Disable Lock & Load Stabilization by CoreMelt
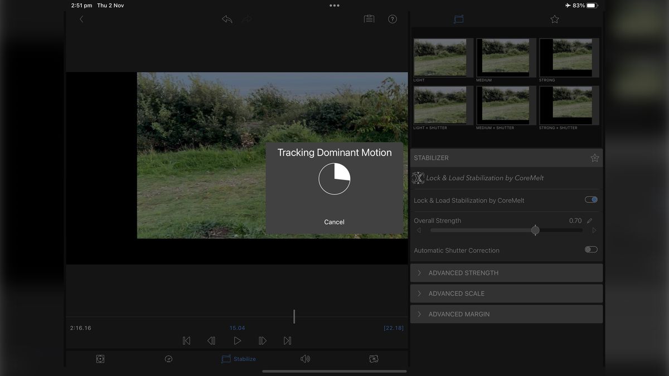 [590, 199]
